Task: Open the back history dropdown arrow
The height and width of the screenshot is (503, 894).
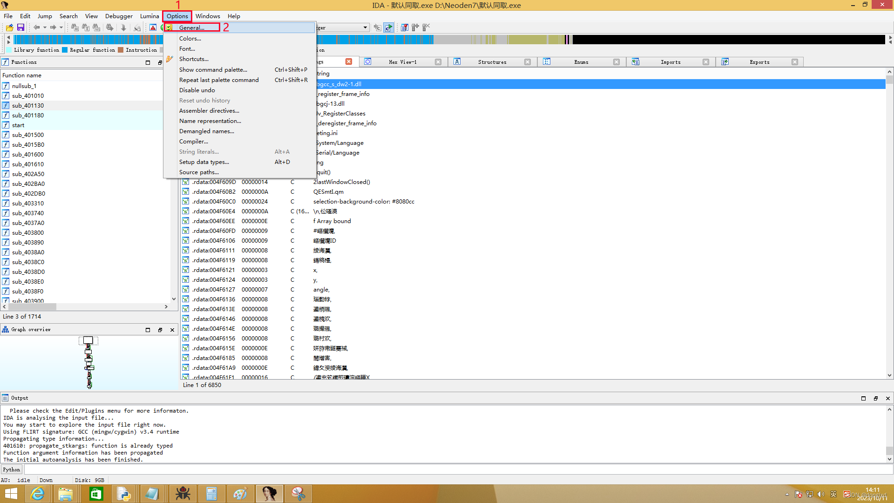Action: point(45,27)
